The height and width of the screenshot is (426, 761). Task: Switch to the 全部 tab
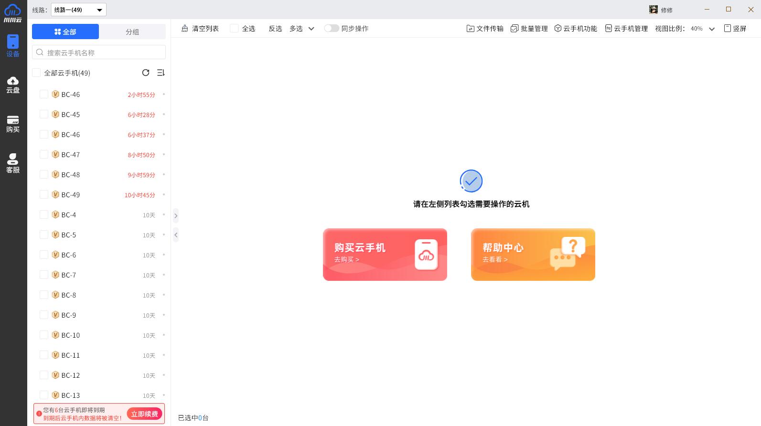click(x=65, y=32)
